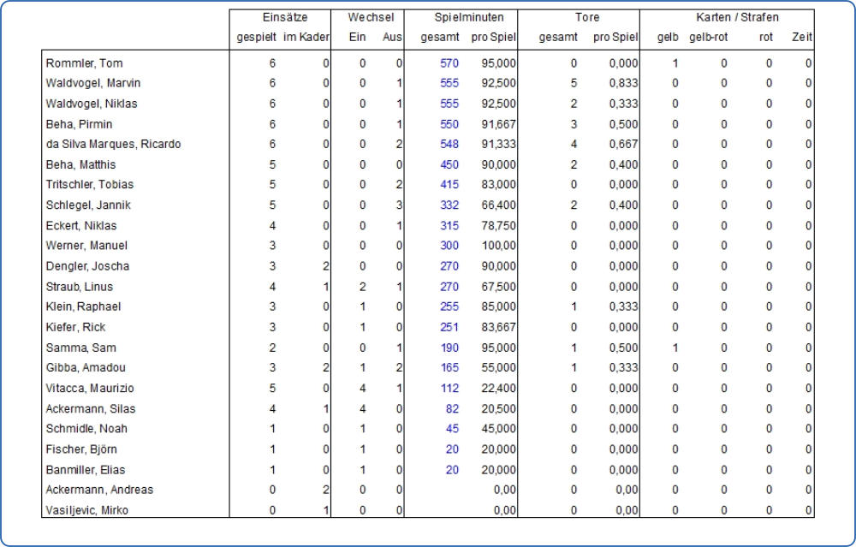Select Schmidle, Noah name
856x547 pixels.
pos(86,429)
